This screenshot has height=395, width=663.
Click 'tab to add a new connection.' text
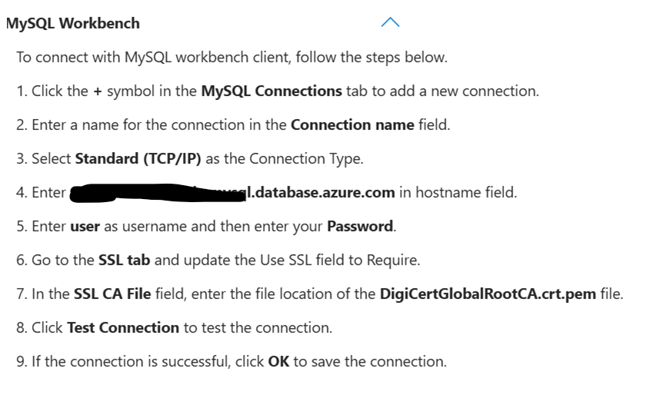pos(443,91)
